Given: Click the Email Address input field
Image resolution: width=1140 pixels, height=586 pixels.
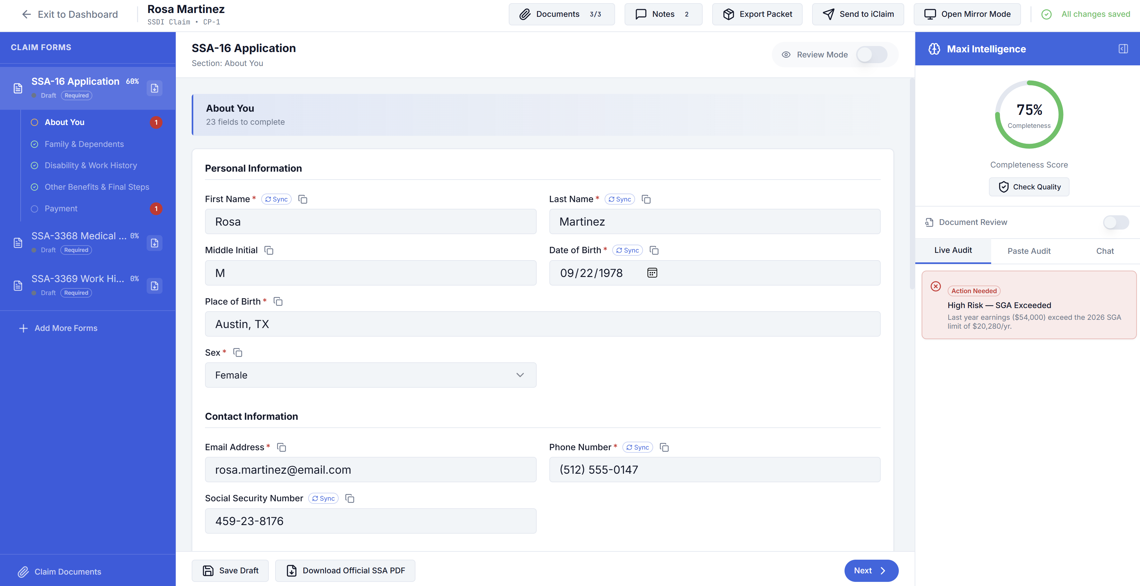Looking at the screenshot, I should tap(370, 470).
